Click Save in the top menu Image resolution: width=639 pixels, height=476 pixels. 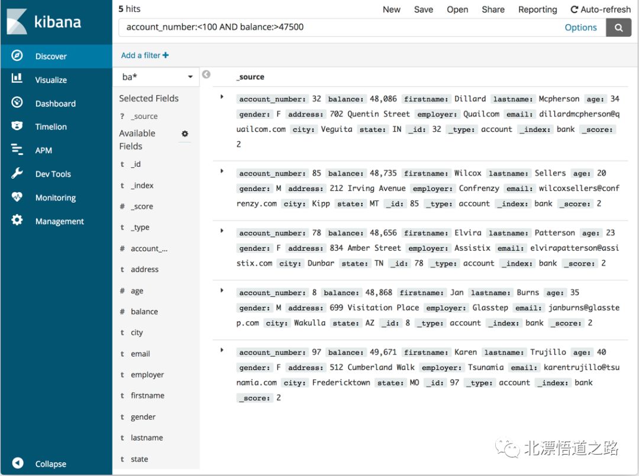[x=424, y=9]
